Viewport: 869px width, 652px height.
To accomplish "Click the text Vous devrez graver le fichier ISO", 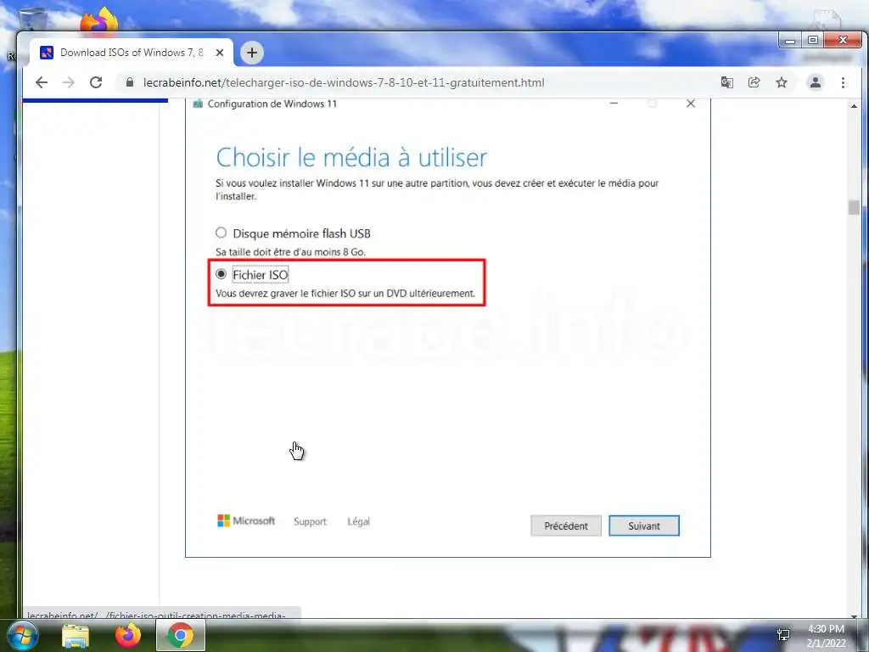I will [x=345, y=293].
